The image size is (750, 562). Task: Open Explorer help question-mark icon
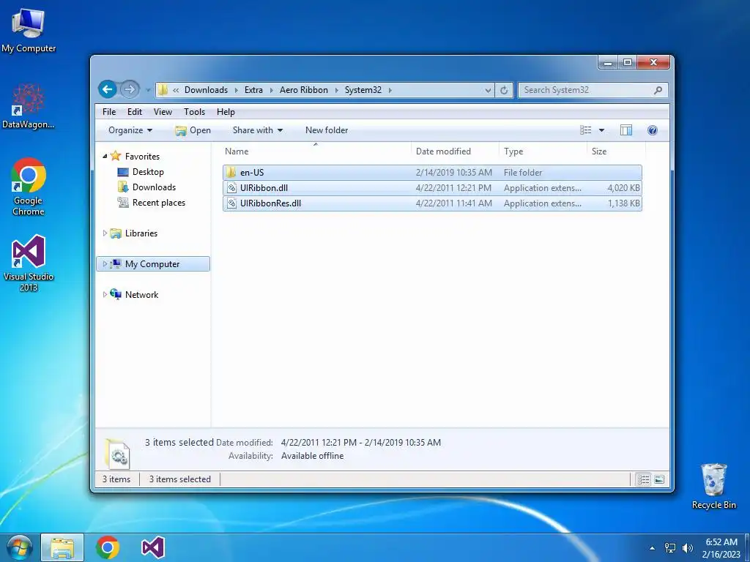[x=653, y=130]
